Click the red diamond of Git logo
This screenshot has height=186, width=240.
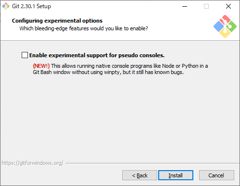click(x=225, y=20)
